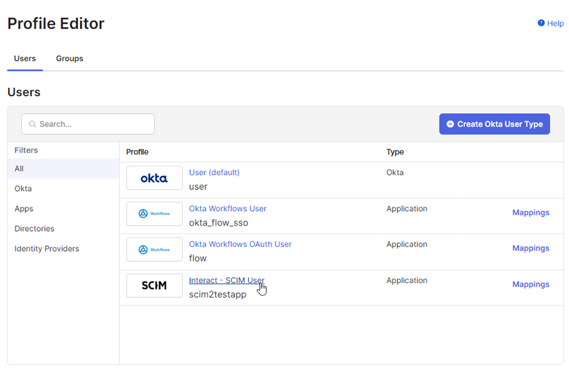
Task: Click the Filters heading label
Action: (26, 150)
